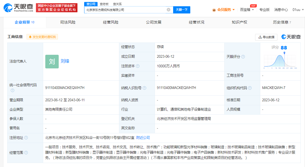Open the 经营状况 tab
The height and width of the screenshot is (167, 305).
pos(196,22)
